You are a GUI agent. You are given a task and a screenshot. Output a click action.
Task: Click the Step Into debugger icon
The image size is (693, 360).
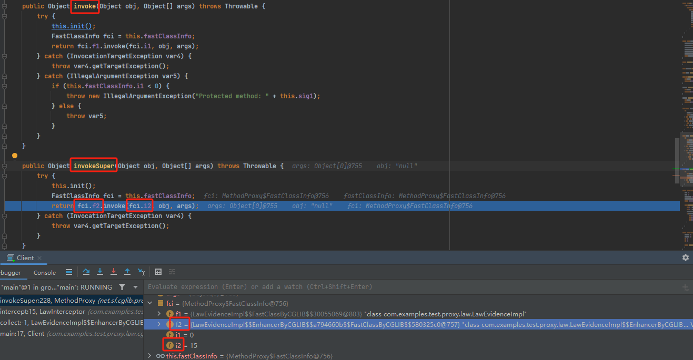click(x=100, y=272)
